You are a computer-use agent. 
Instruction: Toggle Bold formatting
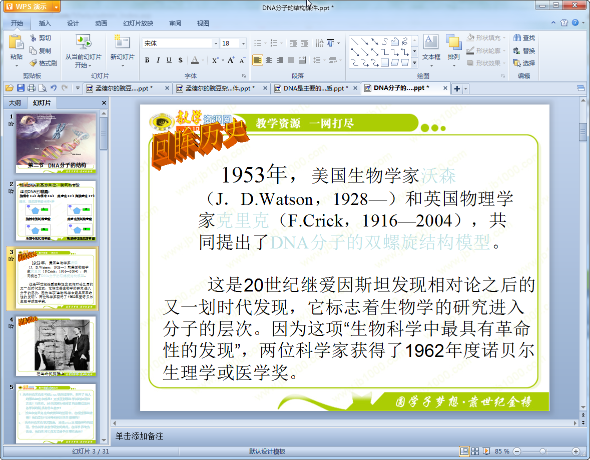coord(147,60)
